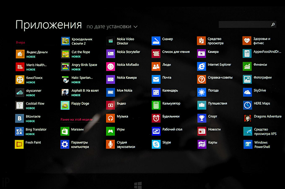The width and height of the screenshot is (285, 189).
Task: Open Fresh Paint app icon
Action: (19, 144)
